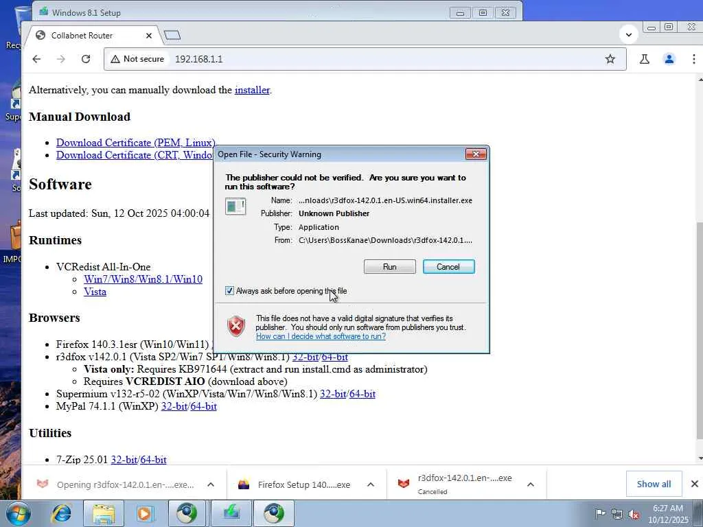Switch to Windows 8.1 Setup taskbar item
This screenshot has width=703, height=527.
[x=231, y=513]
